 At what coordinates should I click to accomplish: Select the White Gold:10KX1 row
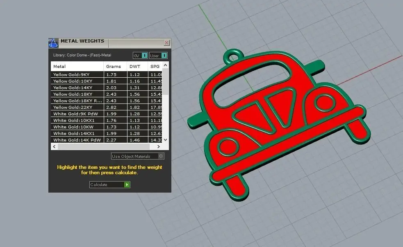[107, 120]
